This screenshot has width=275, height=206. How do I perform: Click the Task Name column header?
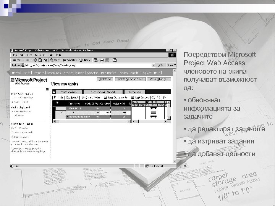tap(74, 103)
